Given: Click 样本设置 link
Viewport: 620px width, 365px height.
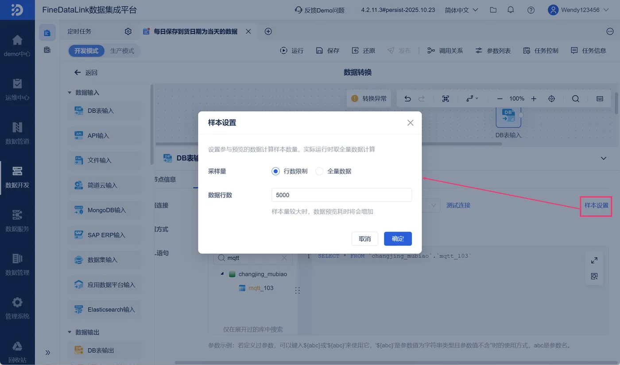Looking at the screenshot, I should click(597, 206).
